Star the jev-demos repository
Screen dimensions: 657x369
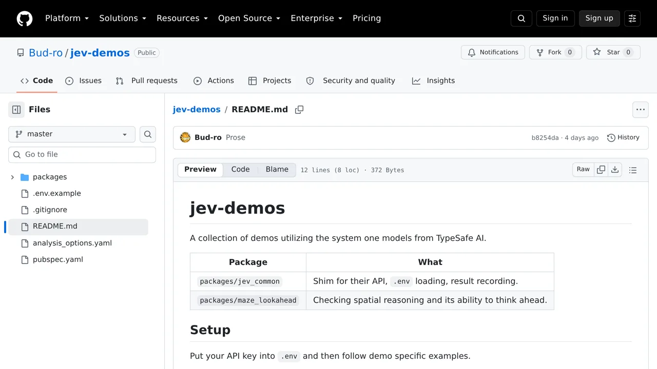click(613, 52)
